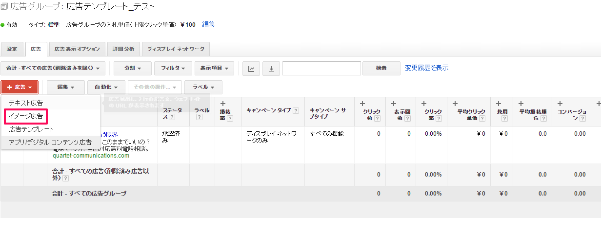Screen dimensions: 601x233
Task: Click the plus icon above 費用 column
Action: pos(499,103)
